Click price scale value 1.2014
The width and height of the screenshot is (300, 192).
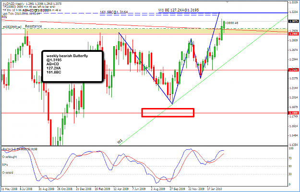point(294,97)
